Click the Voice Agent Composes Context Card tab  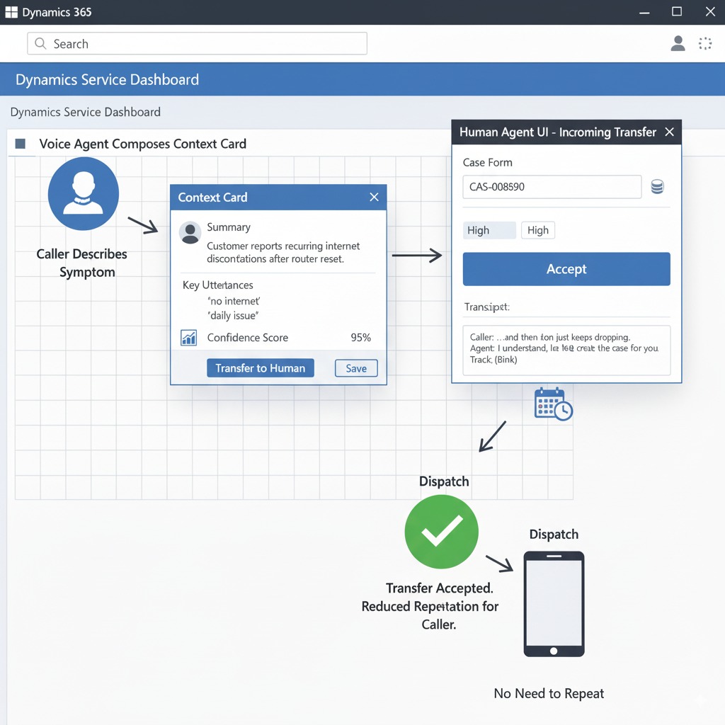142,144
